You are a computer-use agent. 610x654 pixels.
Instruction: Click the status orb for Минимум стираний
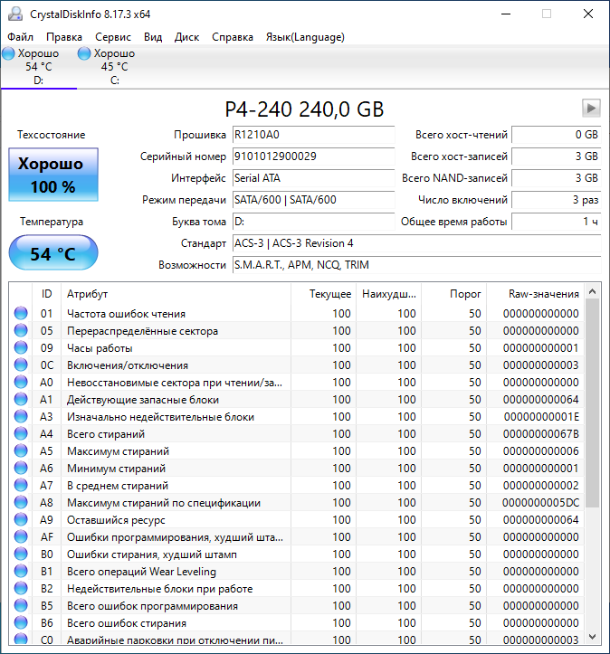click(21, 468)
